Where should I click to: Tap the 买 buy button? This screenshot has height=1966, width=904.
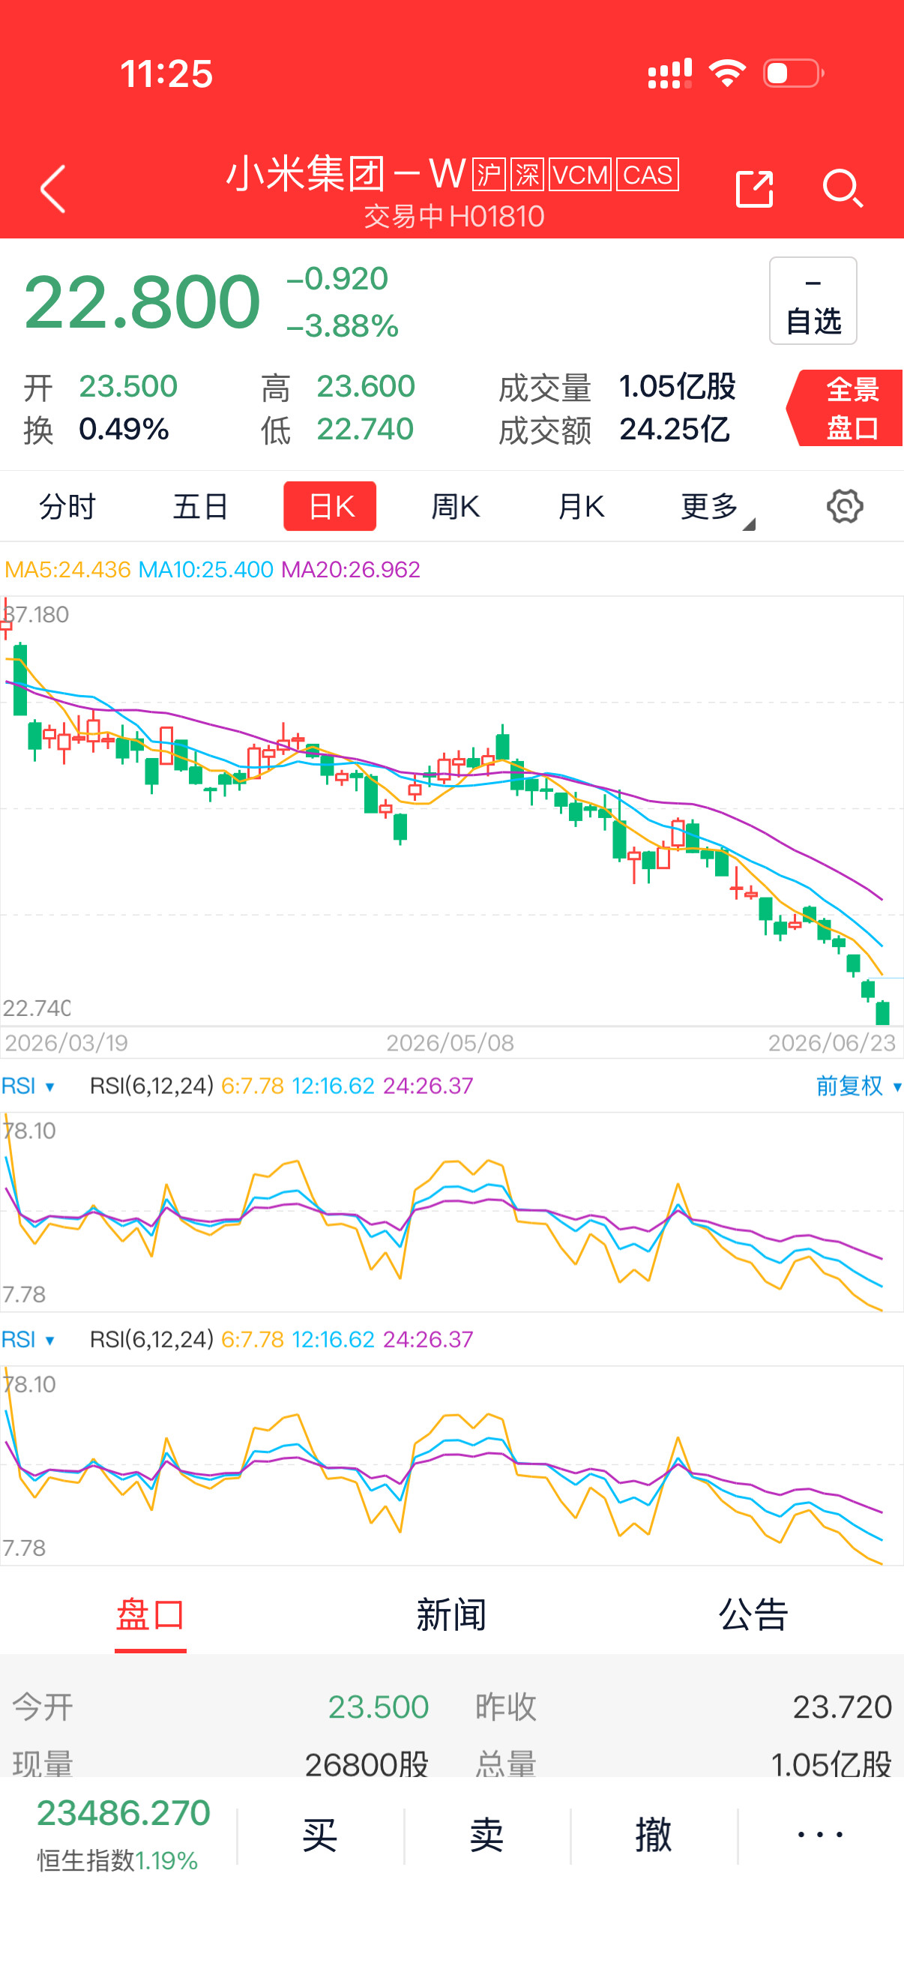319,1835
